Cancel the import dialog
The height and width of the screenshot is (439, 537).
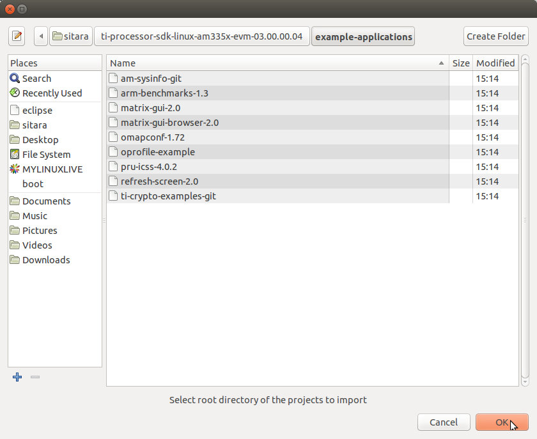444,422
